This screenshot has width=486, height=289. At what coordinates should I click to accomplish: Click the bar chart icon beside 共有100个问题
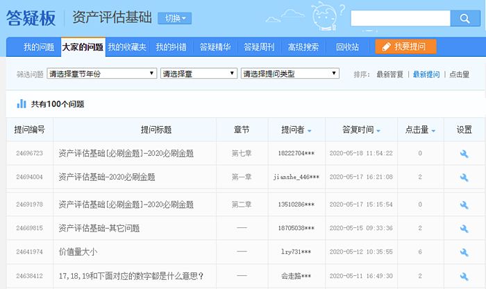(22, 104)
